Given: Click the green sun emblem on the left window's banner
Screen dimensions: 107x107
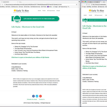Looking at the screenshot, I should point(17,19).
